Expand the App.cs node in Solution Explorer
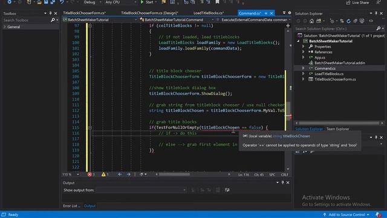Viewport: 387px width, 218px height. pos(304,58)
